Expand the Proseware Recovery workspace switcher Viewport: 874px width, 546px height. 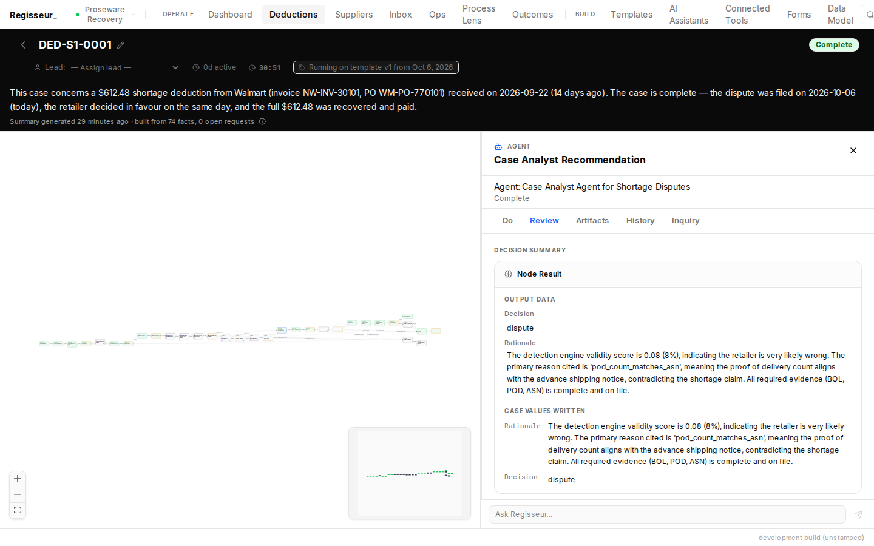point(104,15)
